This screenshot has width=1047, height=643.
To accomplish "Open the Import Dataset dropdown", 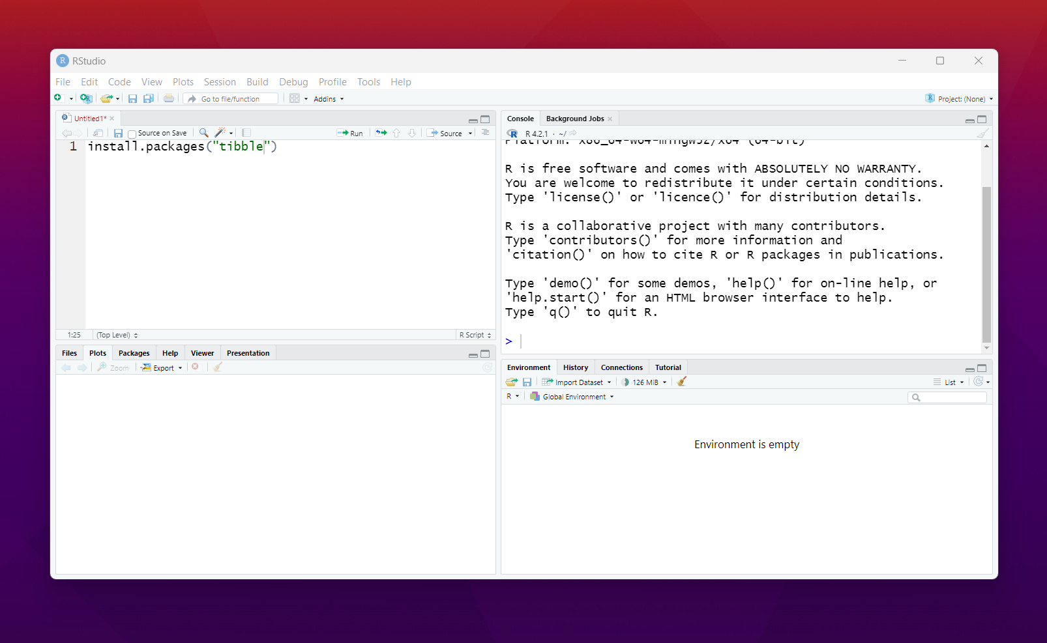I will (576, 382).
